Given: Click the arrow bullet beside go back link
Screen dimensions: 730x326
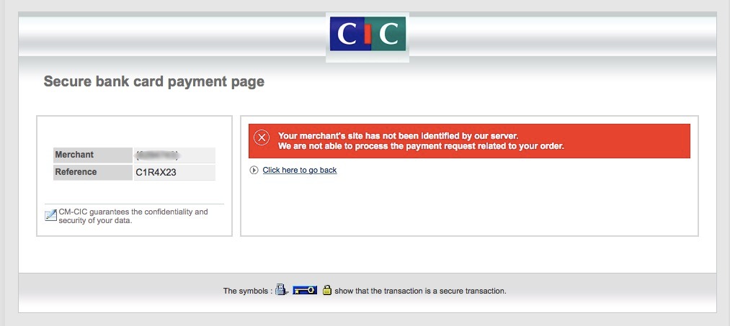Looking at the screenshot, I should (254, 171).
